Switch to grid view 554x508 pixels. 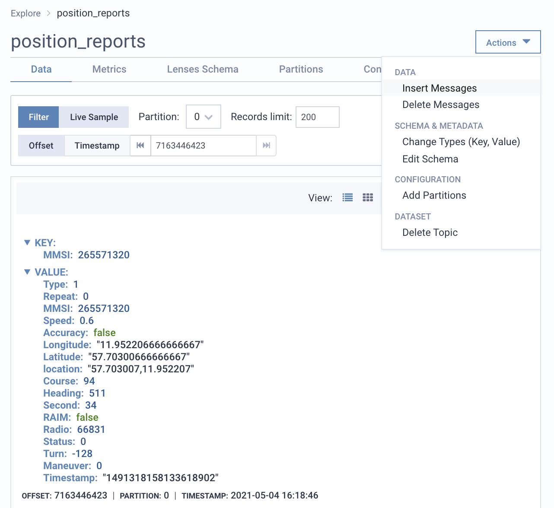[368, 197]
